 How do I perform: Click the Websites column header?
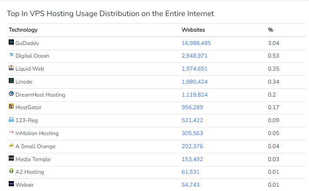(193, 30)
